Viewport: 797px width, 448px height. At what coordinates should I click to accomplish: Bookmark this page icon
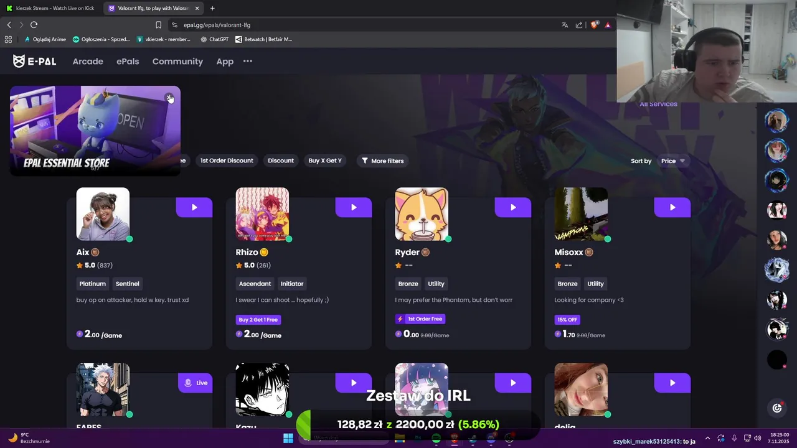[x=158, y=25]
